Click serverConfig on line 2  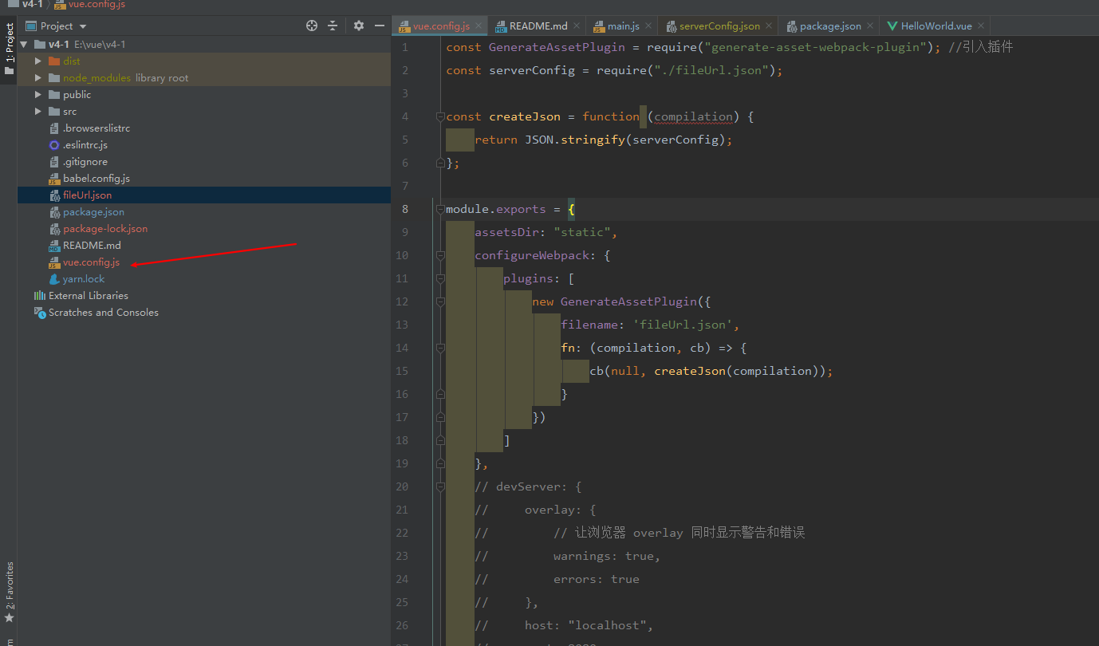532,70
